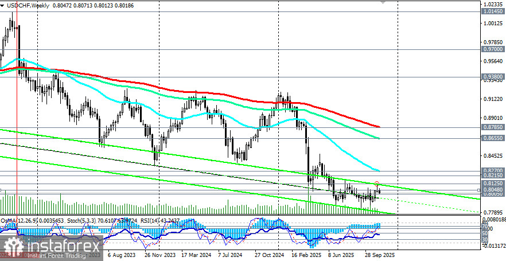This screenshot has height=261, width=506.
Task: Select the '27 Oct 2024' date label
Action: 269,255
